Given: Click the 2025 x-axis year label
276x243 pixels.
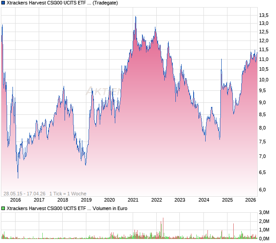Looking at the screenshot, I should pyautogui.click(x=227, y=200).
